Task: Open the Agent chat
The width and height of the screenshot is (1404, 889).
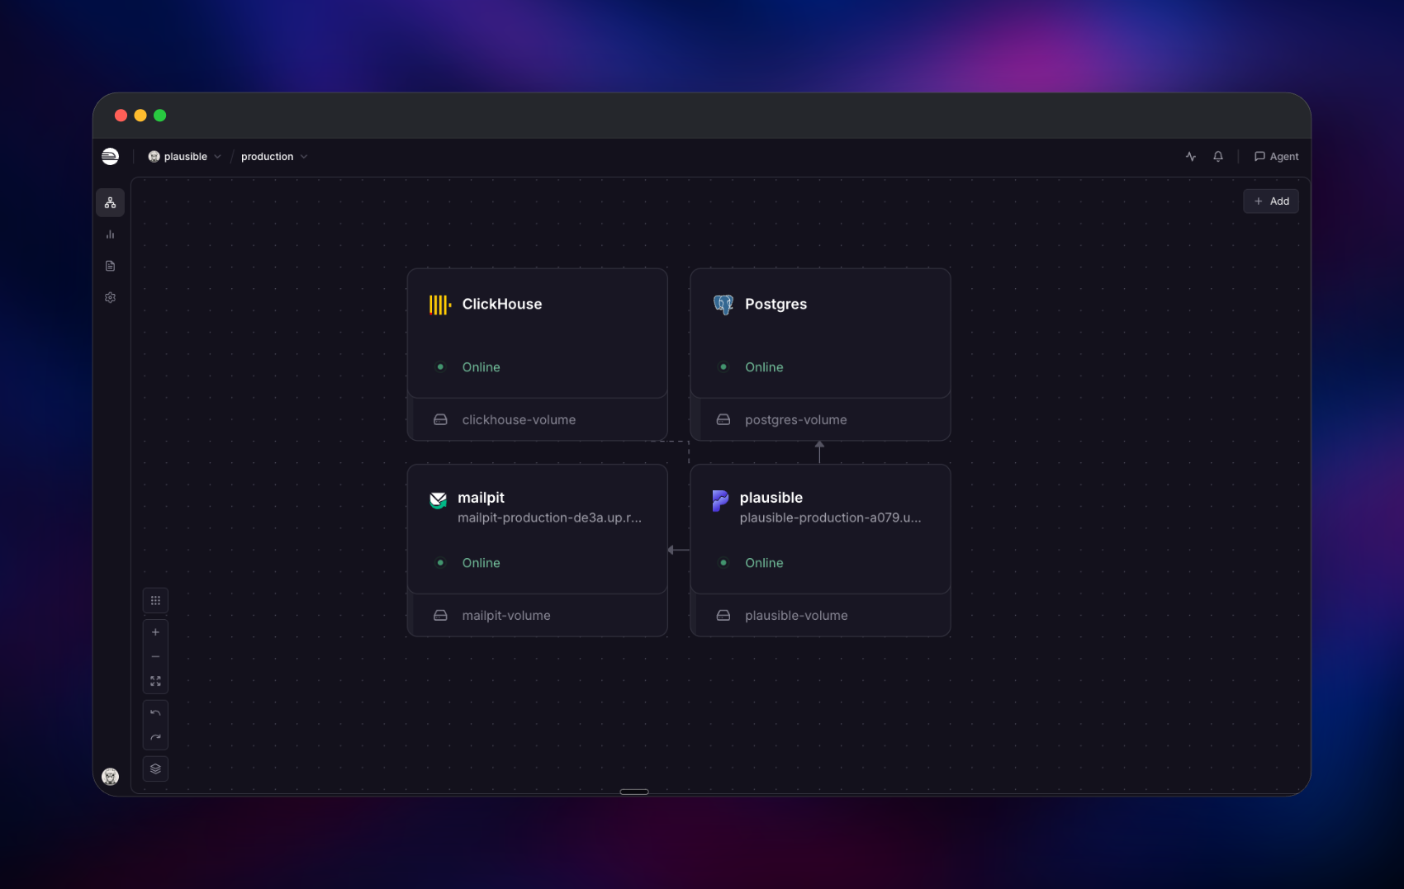Action: (x=1276, y=157)
